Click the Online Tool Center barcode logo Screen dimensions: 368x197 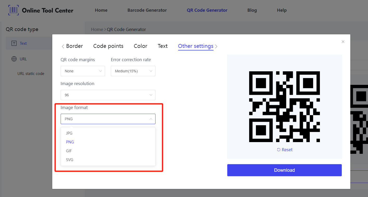coord(14,10)
